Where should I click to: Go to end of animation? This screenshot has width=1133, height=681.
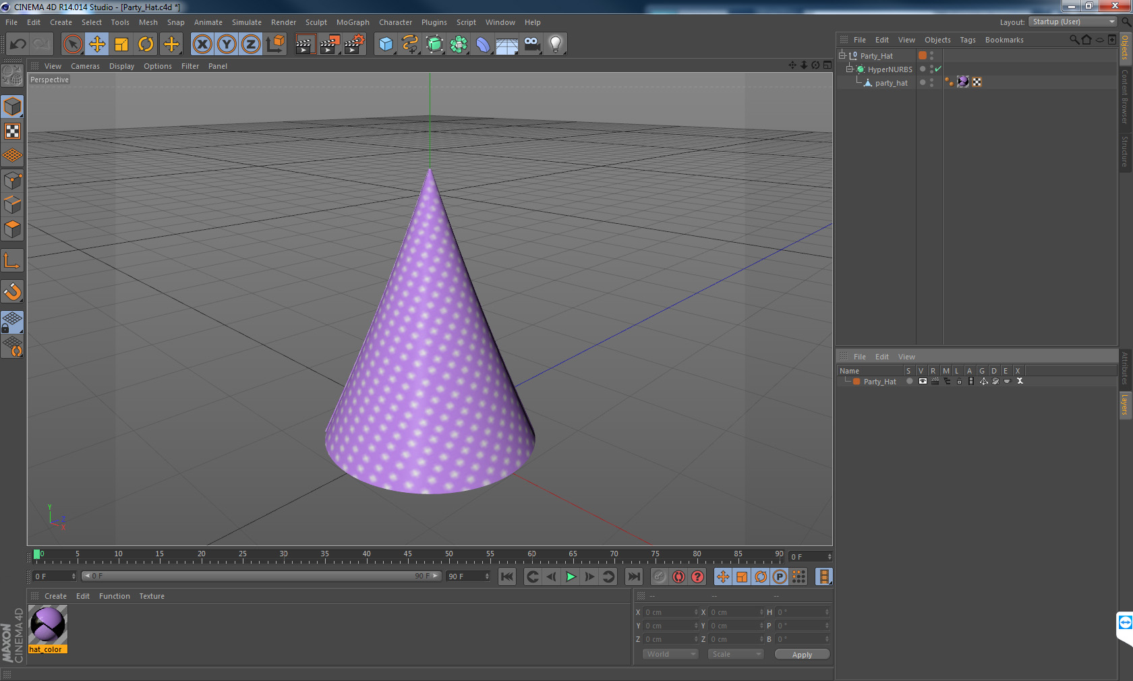pyautogui.click(x=633, y=576)
